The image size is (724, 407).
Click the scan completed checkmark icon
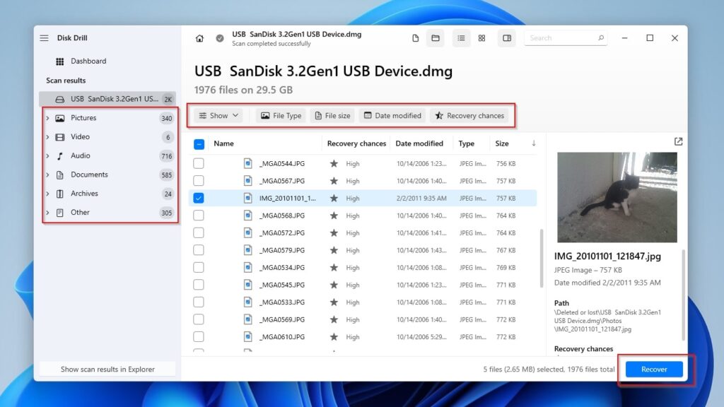pyautogui.click(x=219, y=38)
